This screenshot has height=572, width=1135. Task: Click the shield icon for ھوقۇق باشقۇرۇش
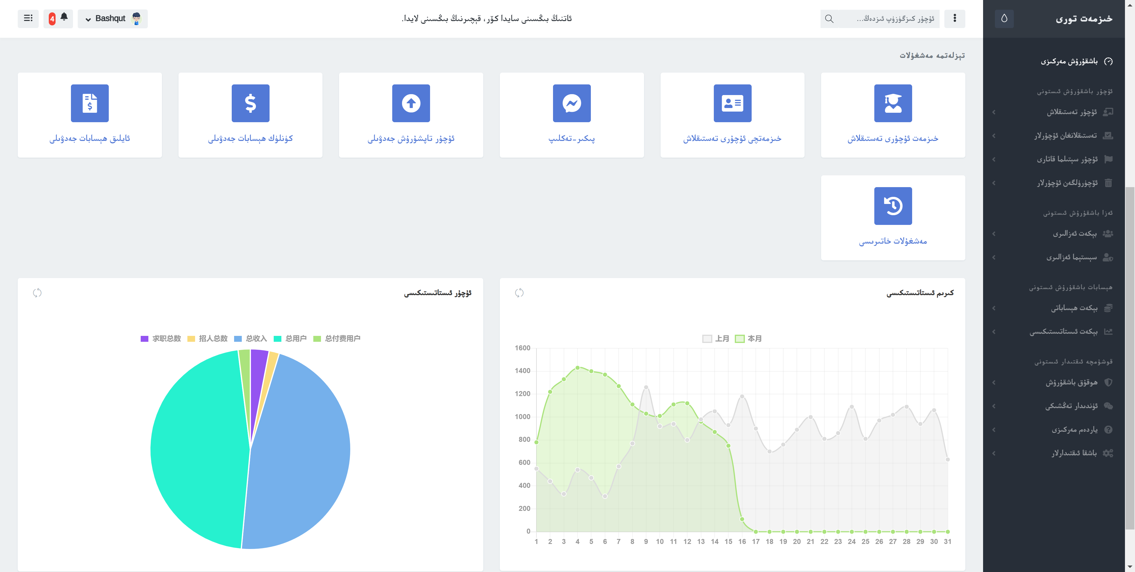point(1109,382)
